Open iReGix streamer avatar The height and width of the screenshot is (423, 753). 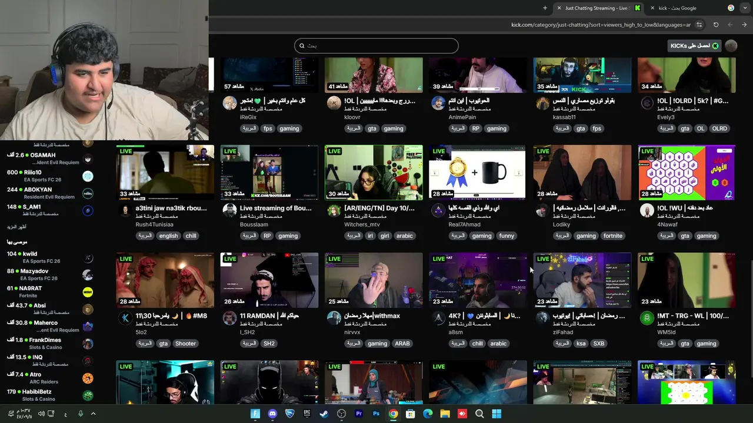point(229,103)
